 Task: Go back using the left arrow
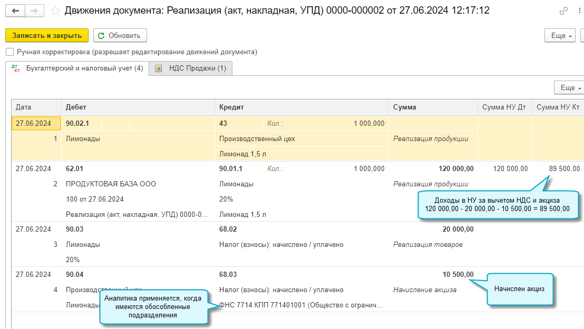pos(15,11)
